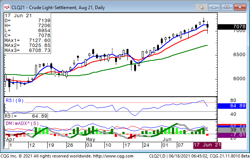Image resolution: width=250 pixels, height=159 pixels.
Task: Minimize the CLQ21 chart window
Action: (x=214, y=7)
